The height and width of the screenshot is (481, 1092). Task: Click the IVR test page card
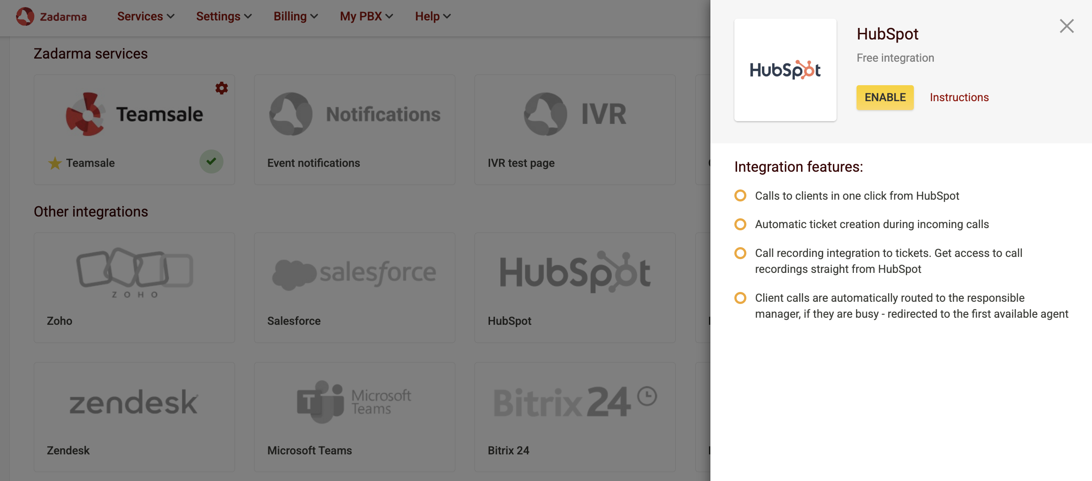click(x=574, y=130)
